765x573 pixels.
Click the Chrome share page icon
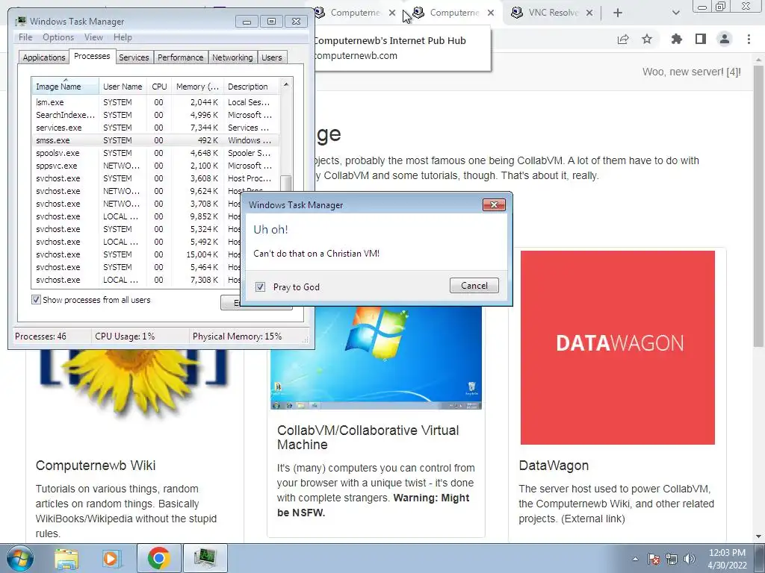[623, 39]
